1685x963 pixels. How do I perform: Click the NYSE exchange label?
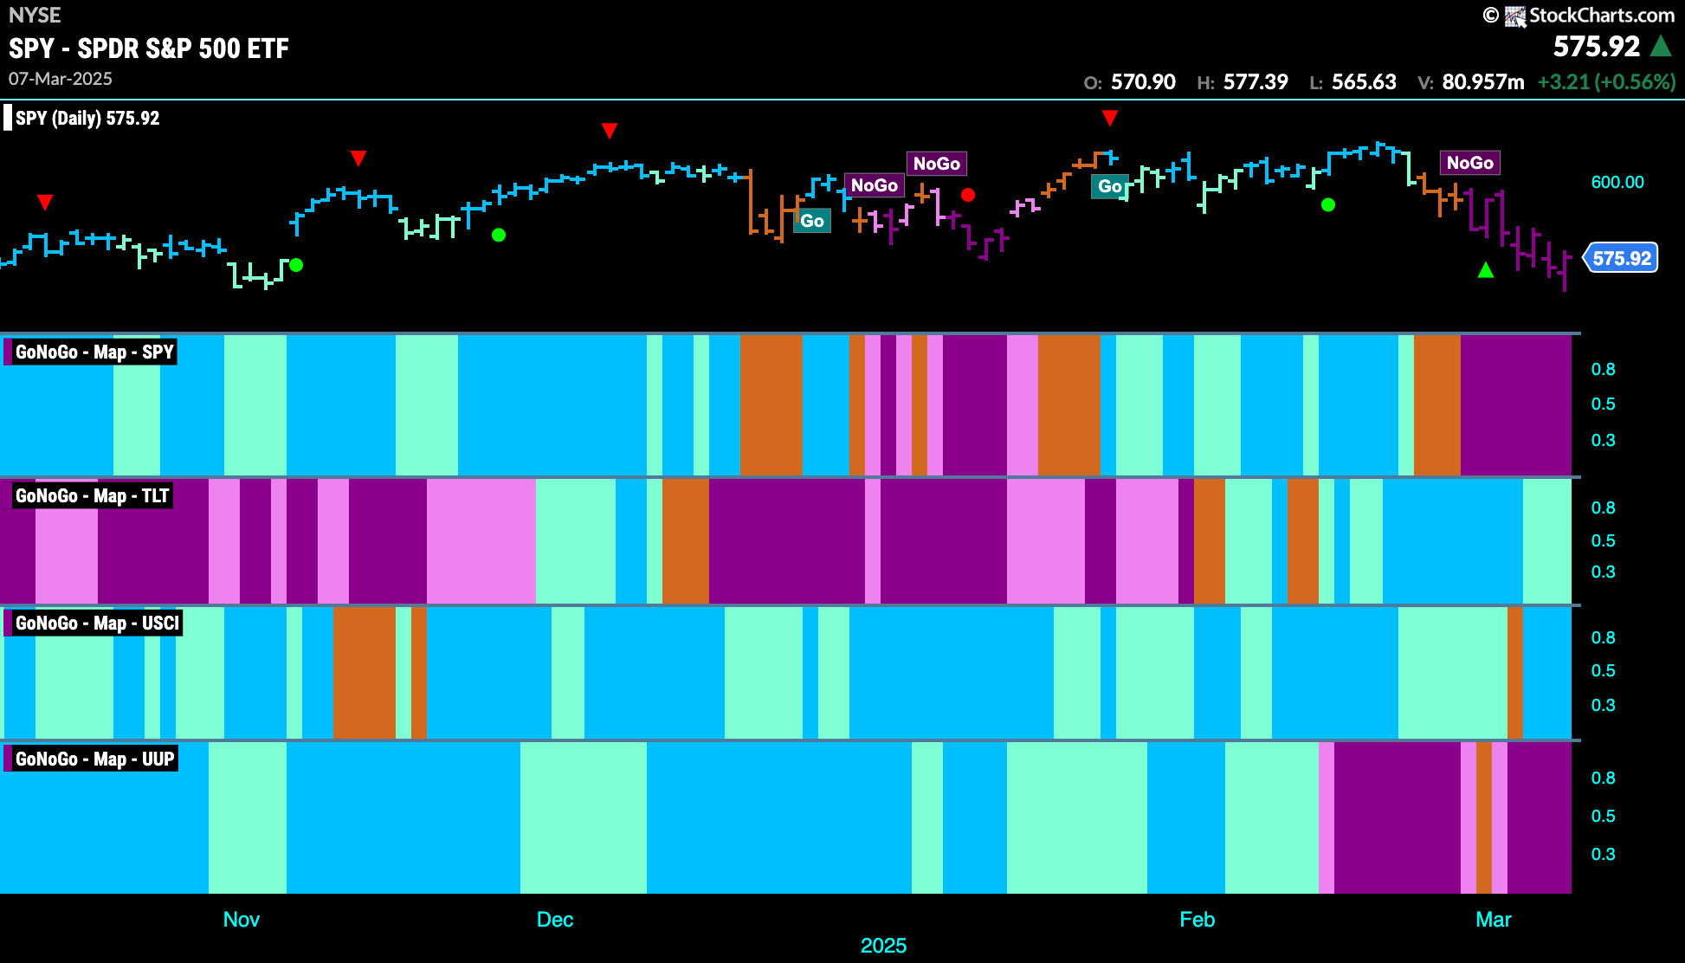pyautogui.click(x=35, y=15)
